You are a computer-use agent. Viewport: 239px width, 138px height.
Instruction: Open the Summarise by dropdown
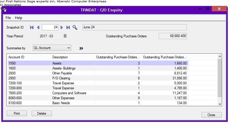pos(69,48)
